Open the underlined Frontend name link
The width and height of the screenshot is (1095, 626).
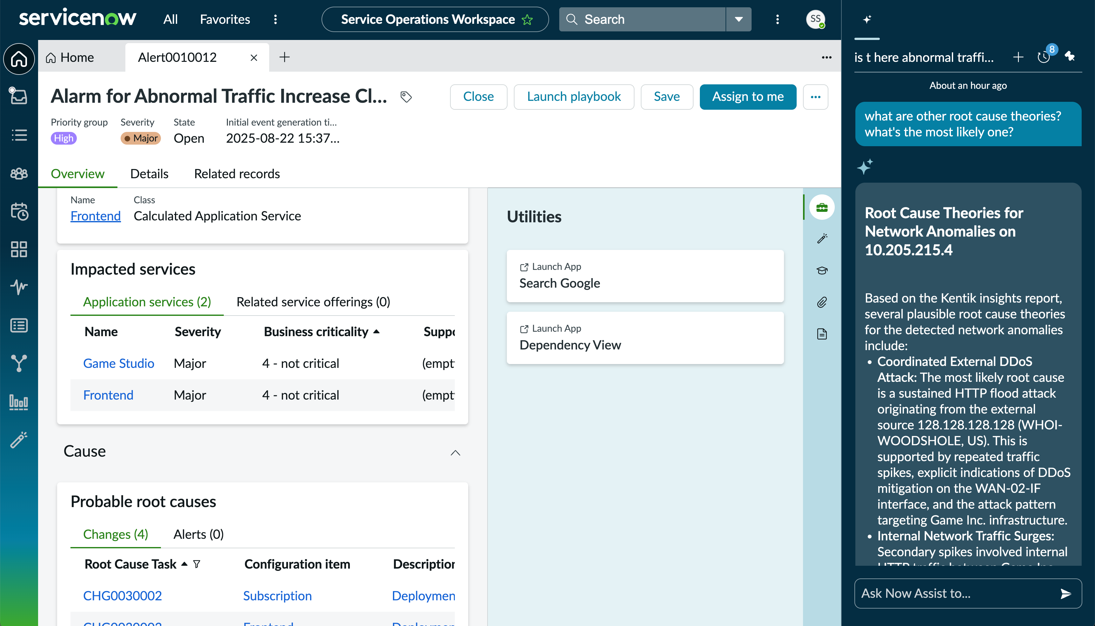tap(96, 216)
